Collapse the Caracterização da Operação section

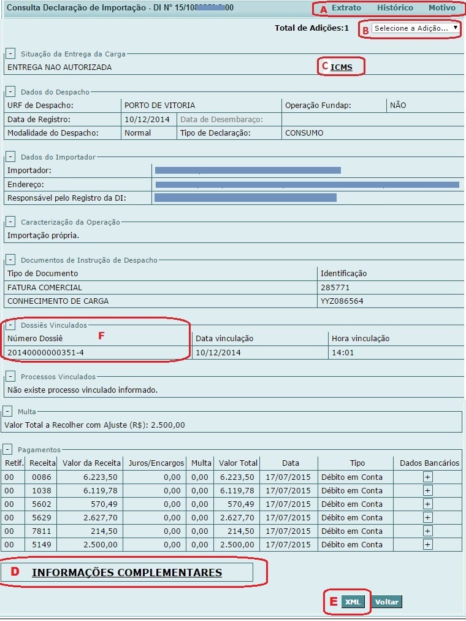[x=11, y=222]
